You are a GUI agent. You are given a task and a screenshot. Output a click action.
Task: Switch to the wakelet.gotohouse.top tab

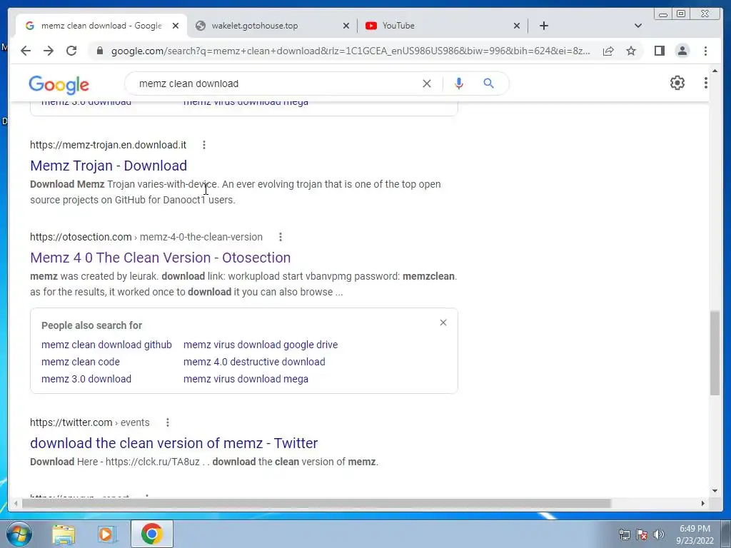pos(255,26)
